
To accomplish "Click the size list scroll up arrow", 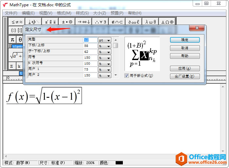I will pos(116,40).
